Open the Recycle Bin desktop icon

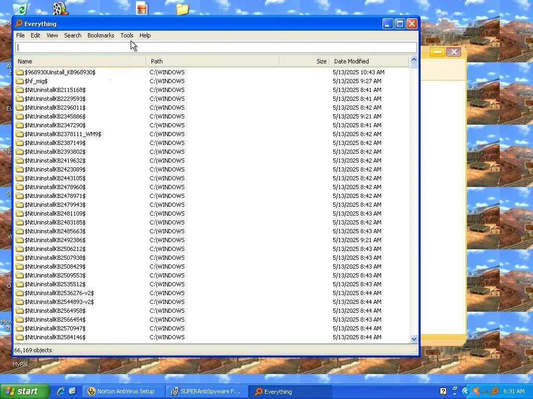coord(21,8)
